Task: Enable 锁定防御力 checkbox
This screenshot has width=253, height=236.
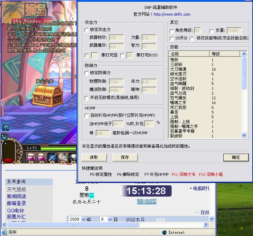Action: click(86, 73)
